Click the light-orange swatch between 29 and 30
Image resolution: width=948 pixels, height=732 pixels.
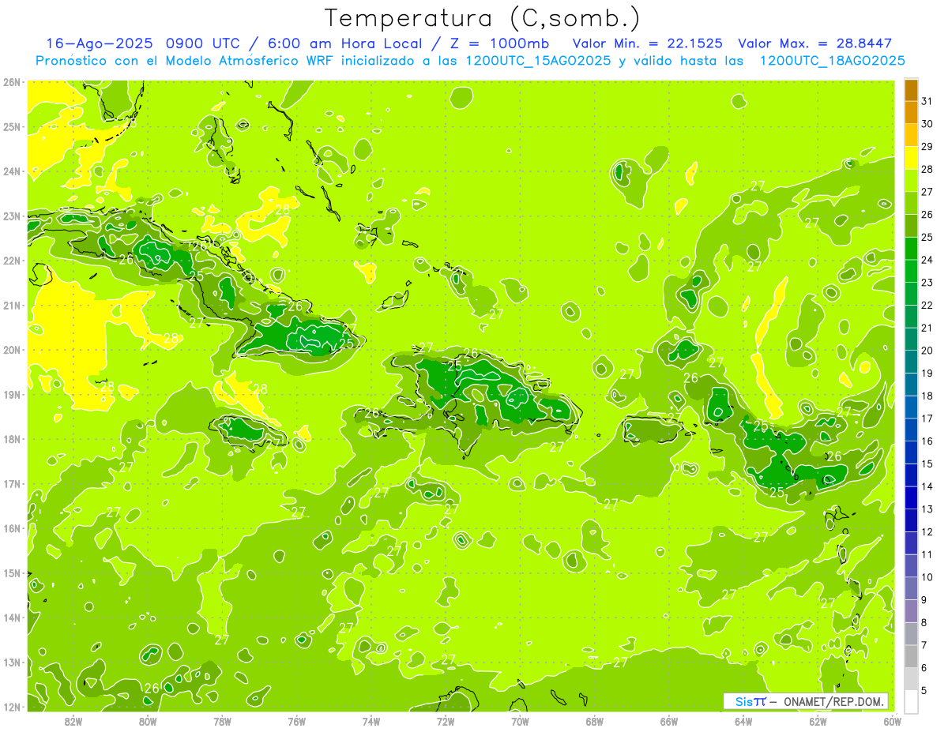912,135
